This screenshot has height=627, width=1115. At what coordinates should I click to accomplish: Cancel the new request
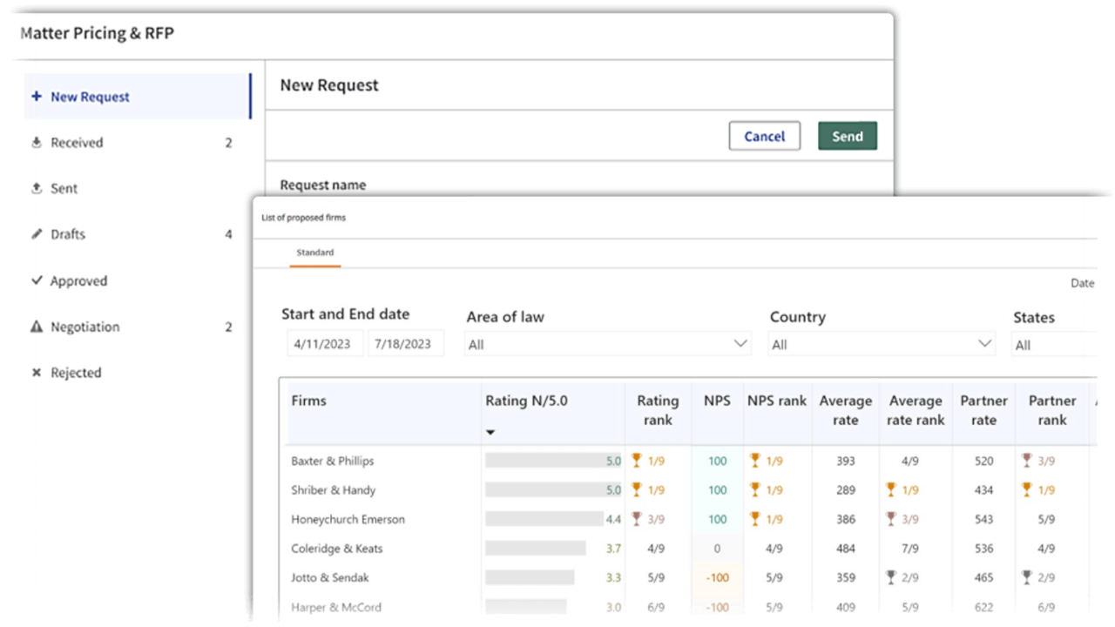pos(764,137)
